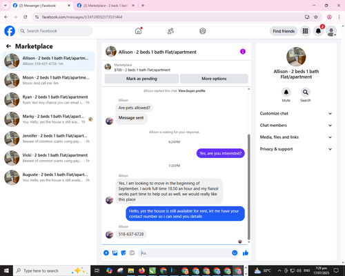Image resolution: width=345 pixels, height=276 pixels.
Task: Open the emoji picker
Action: pyautogui.click(x=235, y=253)
